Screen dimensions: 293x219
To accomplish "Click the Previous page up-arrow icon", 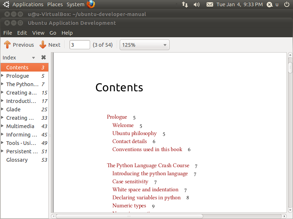I will tap(7, 45).
